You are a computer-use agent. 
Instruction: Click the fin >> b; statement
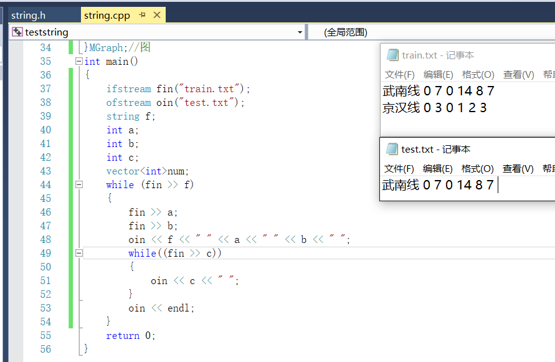coord(153,226)
